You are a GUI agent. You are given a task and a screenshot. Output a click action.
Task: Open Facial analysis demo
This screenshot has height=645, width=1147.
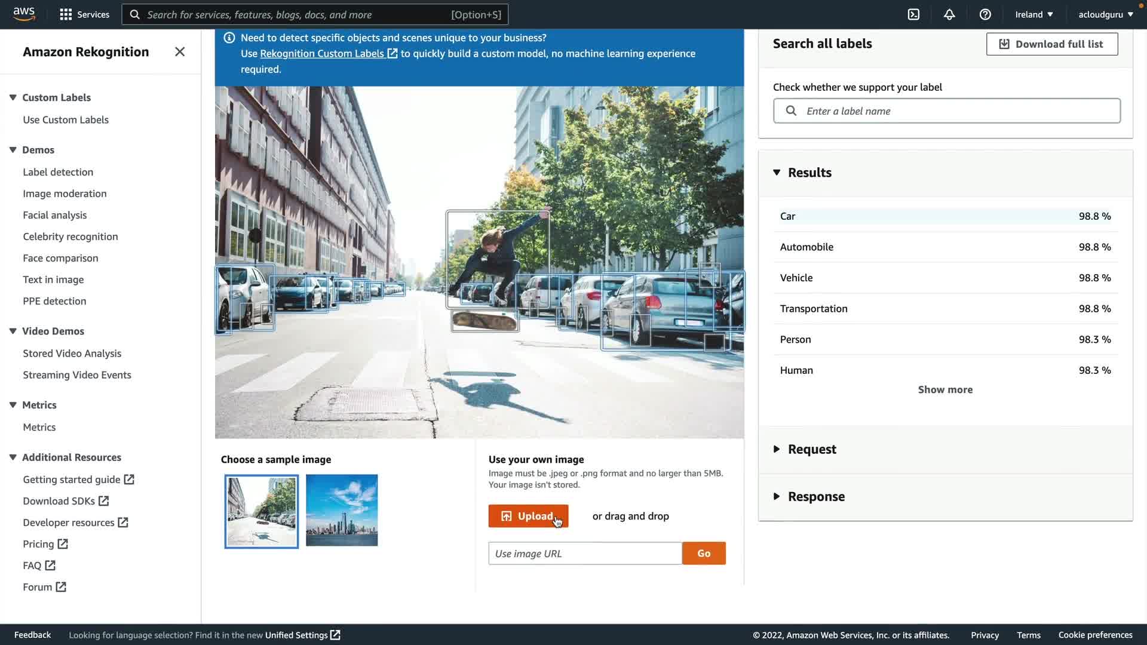click(55, 215)
